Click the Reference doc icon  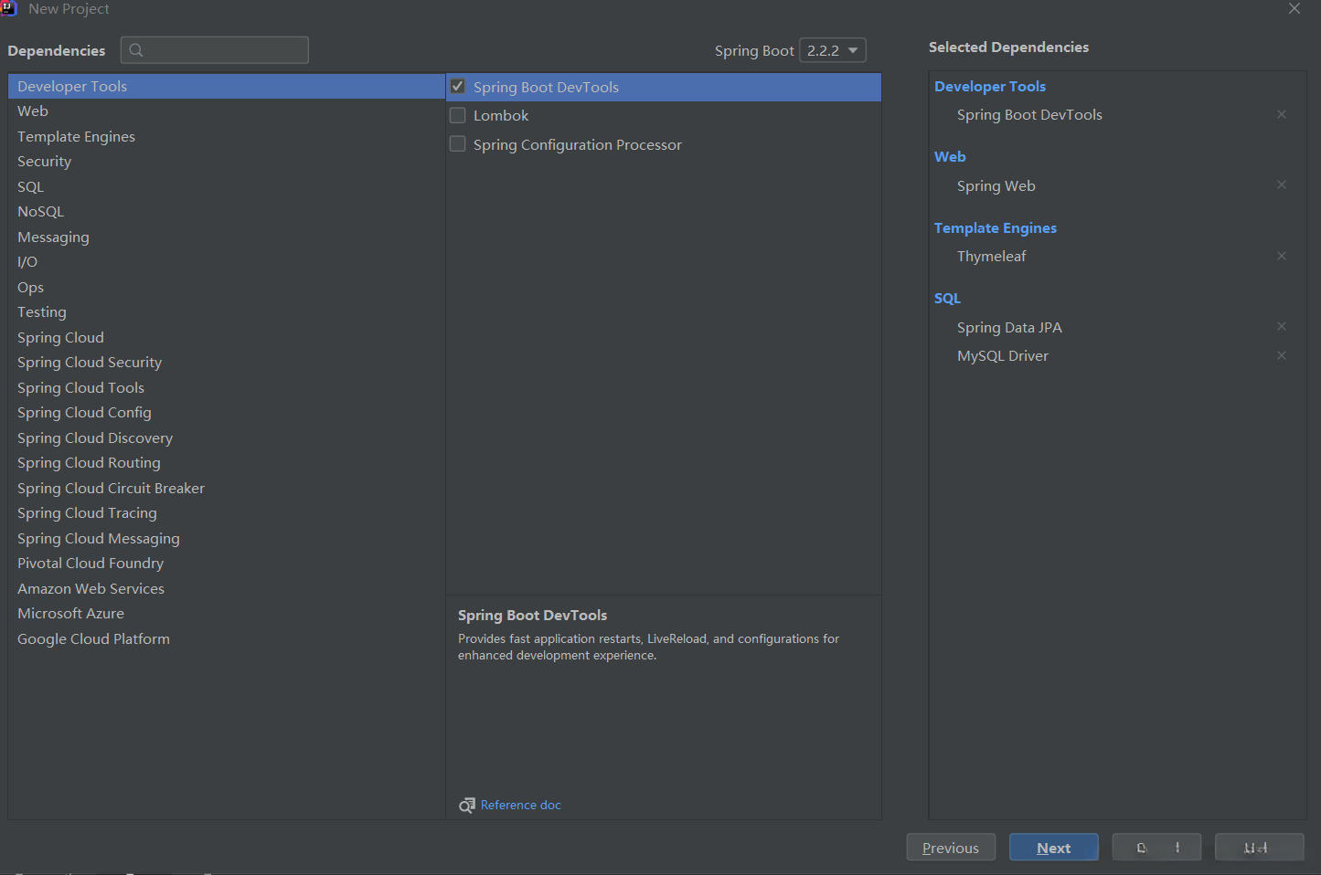point(466,805)
